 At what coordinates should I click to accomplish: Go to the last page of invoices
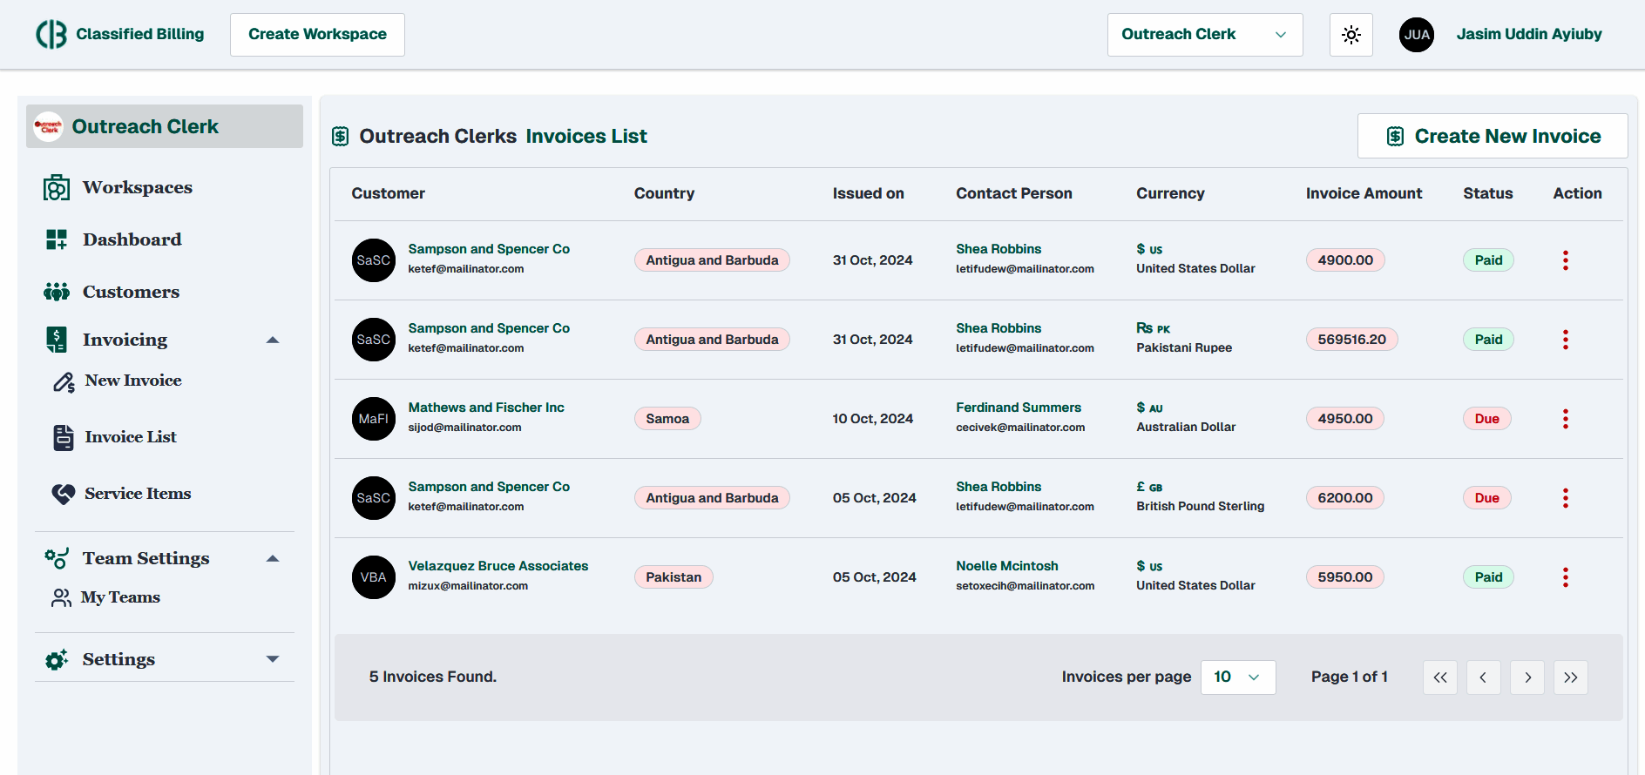pos(1570,677)
